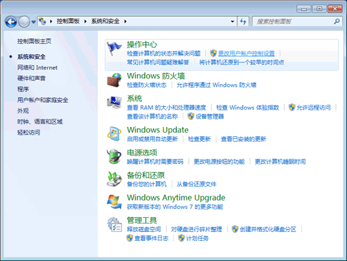The image size is (347, 261).
Task: Expand arrow after 控制面板 in breadcrumb
Action: point(85,22)
